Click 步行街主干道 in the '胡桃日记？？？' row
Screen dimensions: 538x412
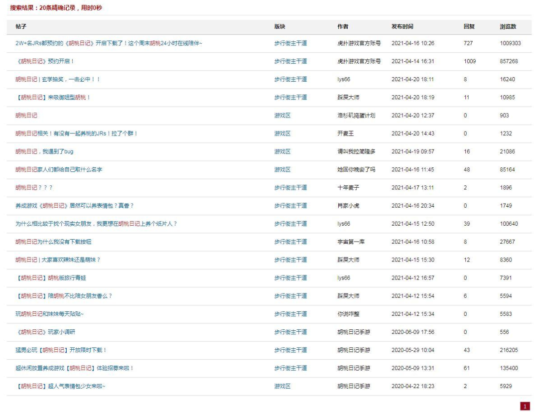click(x=290, y=188)
